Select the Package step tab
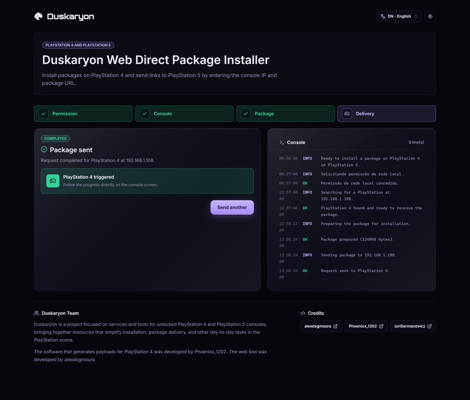The height and width of the screenshot is (400, 470). pyautogui.click(x=286, y=114)
